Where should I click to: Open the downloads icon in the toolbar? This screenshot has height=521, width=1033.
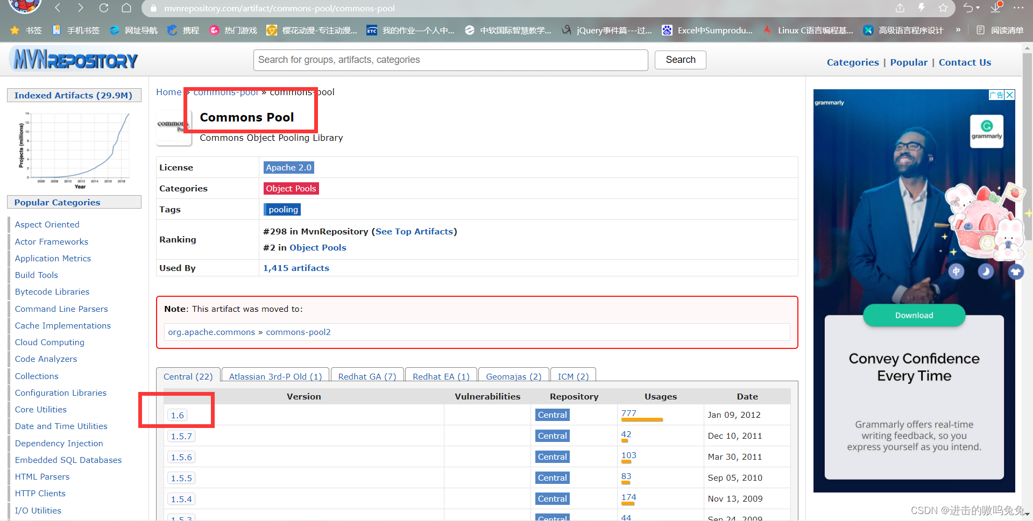[996, 8]
